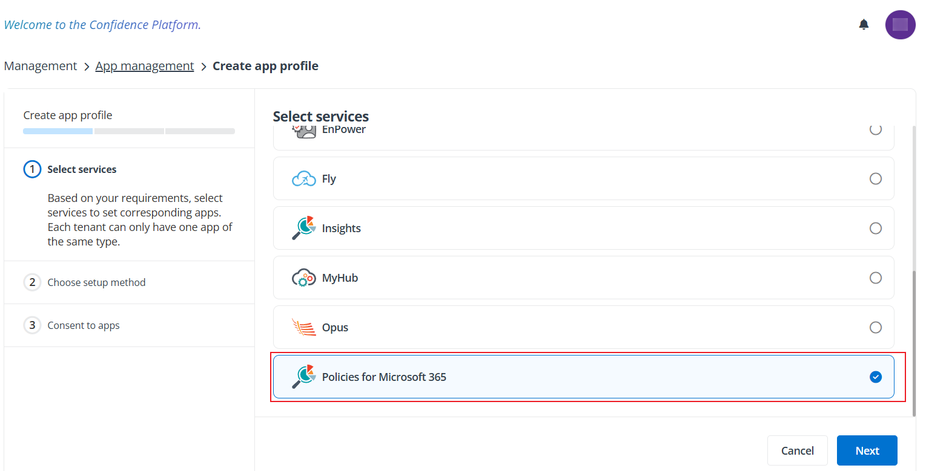This screenshot has height=471, width=926.
Task: Open the user profile avatar menu
Action: click(900, 24)
